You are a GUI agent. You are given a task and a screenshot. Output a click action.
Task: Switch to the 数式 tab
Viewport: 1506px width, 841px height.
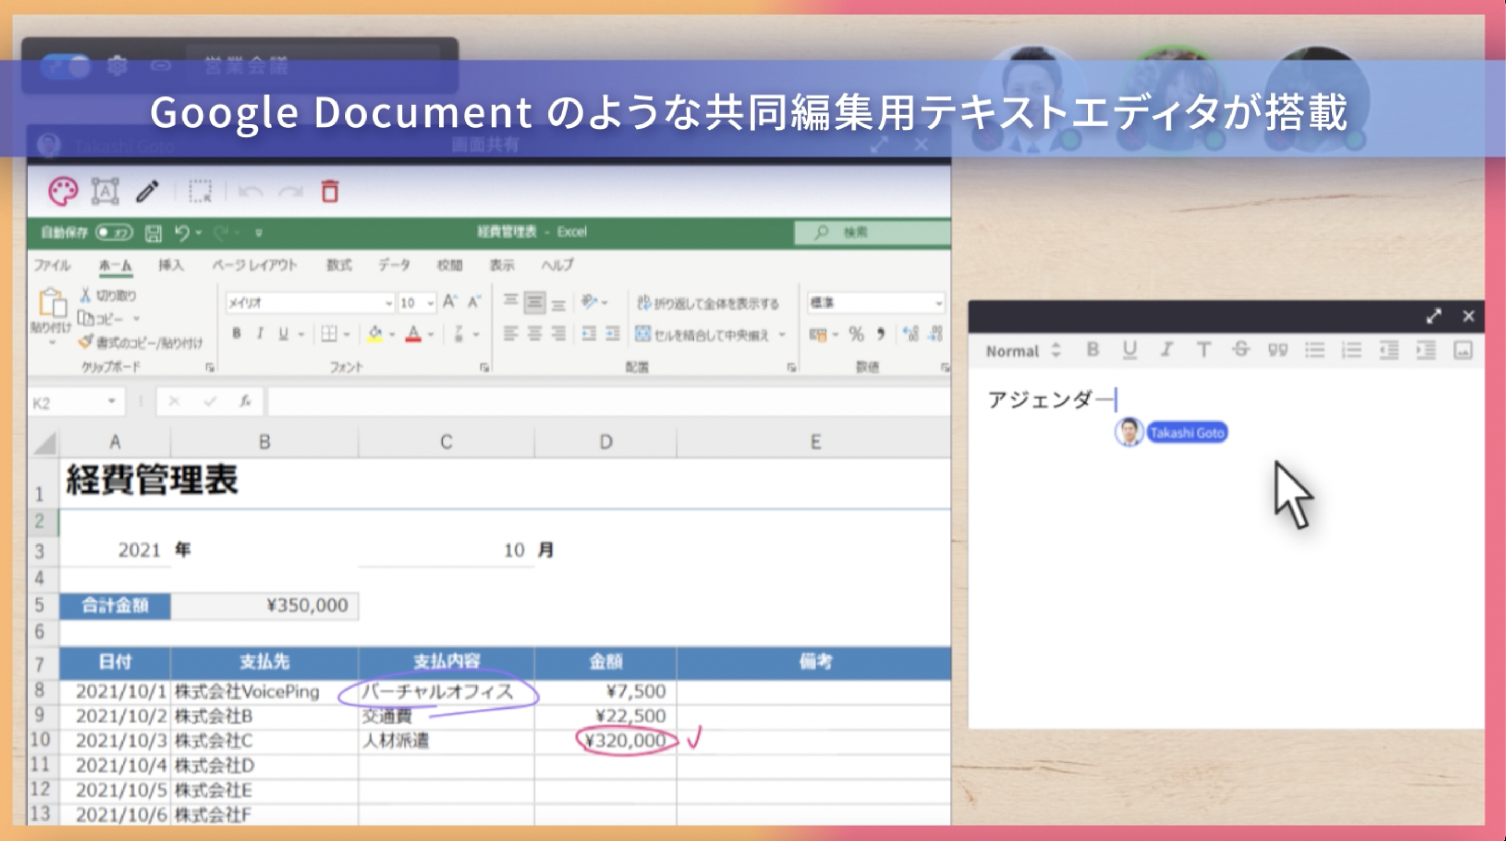tap(339, 265)
